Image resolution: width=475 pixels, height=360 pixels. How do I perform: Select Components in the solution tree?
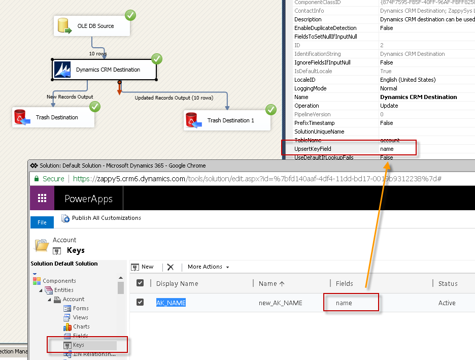coord(59,281)
